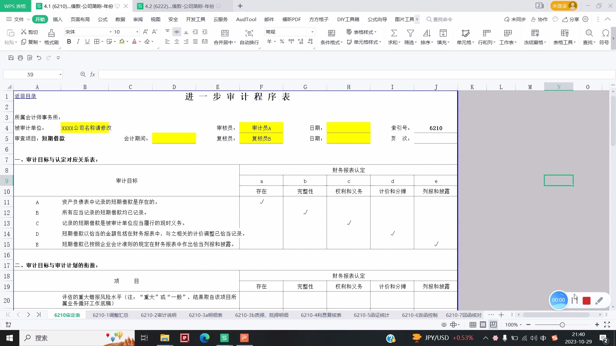Switch to normal grid view icon
The height and width of the screenshot is (346, 616).
473,325
